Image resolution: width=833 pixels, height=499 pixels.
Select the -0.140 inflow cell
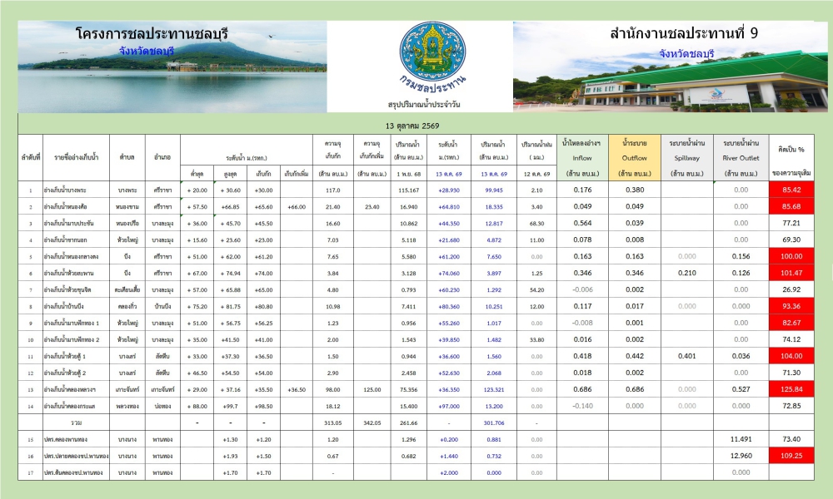click(582, 406)
